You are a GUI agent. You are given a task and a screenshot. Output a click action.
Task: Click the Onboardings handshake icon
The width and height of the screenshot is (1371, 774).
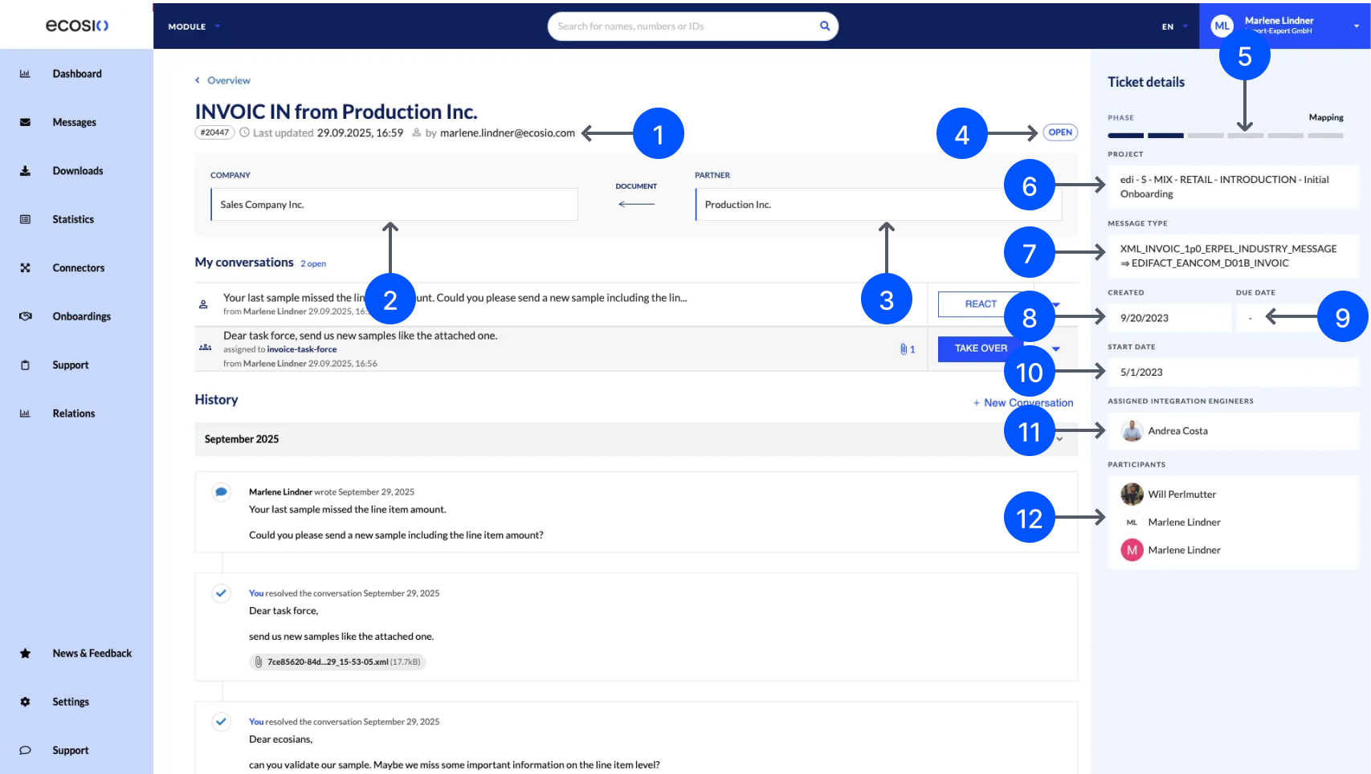click(x=25, y=316)
